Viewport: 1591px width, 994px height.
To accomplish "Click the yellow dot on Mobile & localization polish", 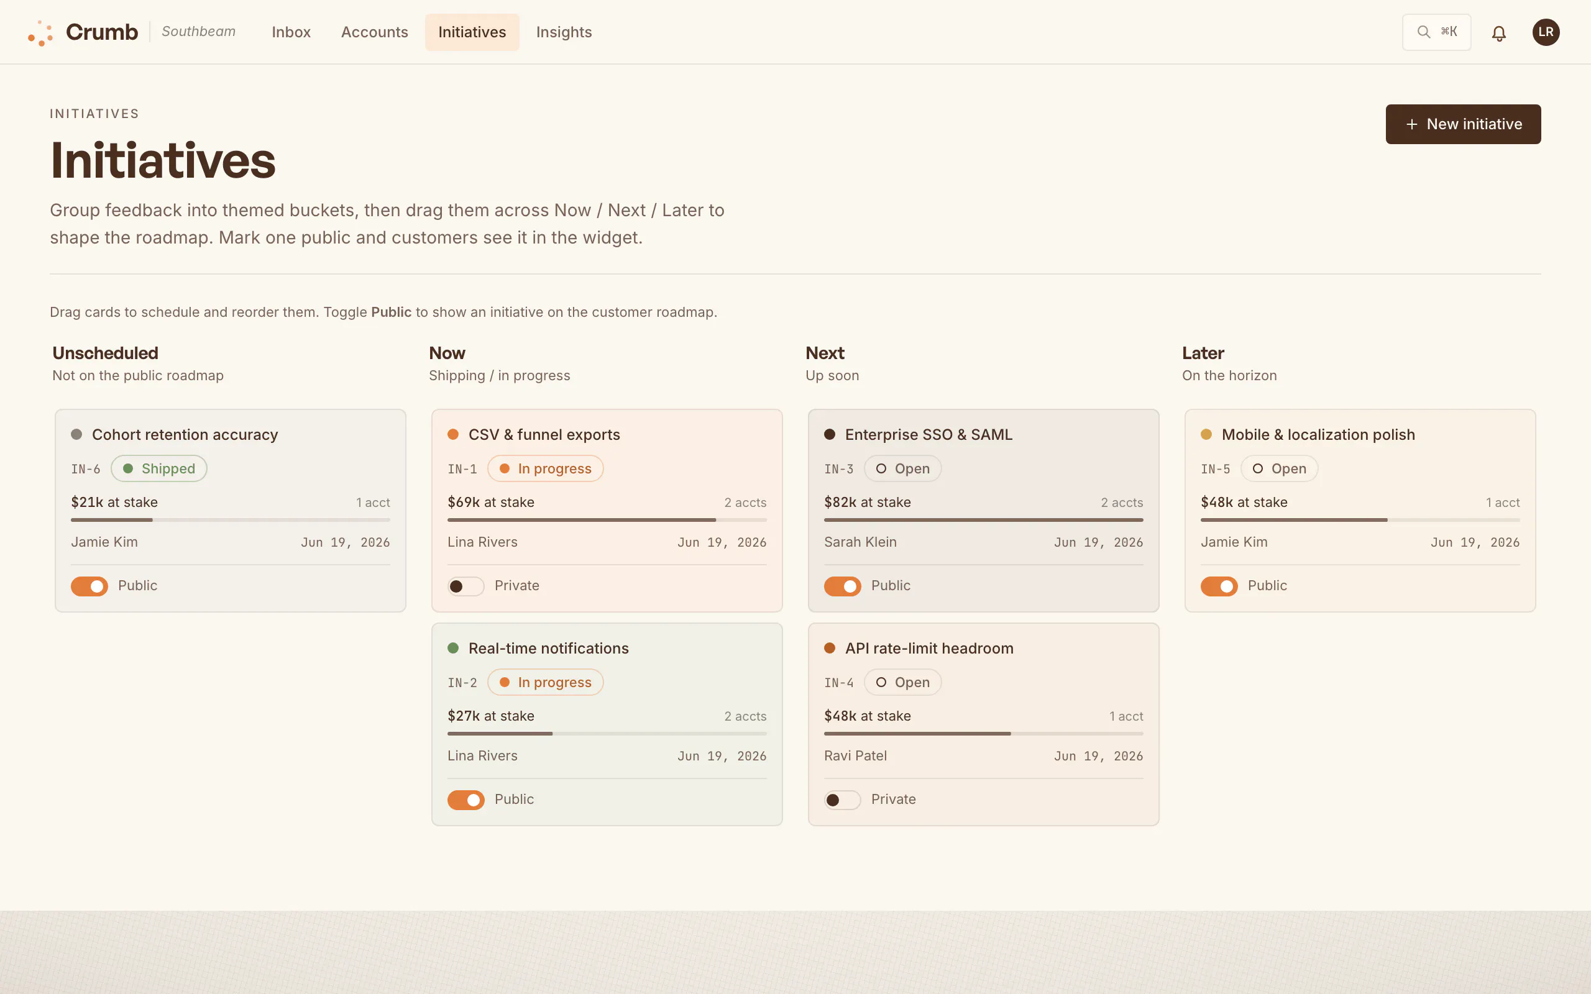I will [1206, 434].
